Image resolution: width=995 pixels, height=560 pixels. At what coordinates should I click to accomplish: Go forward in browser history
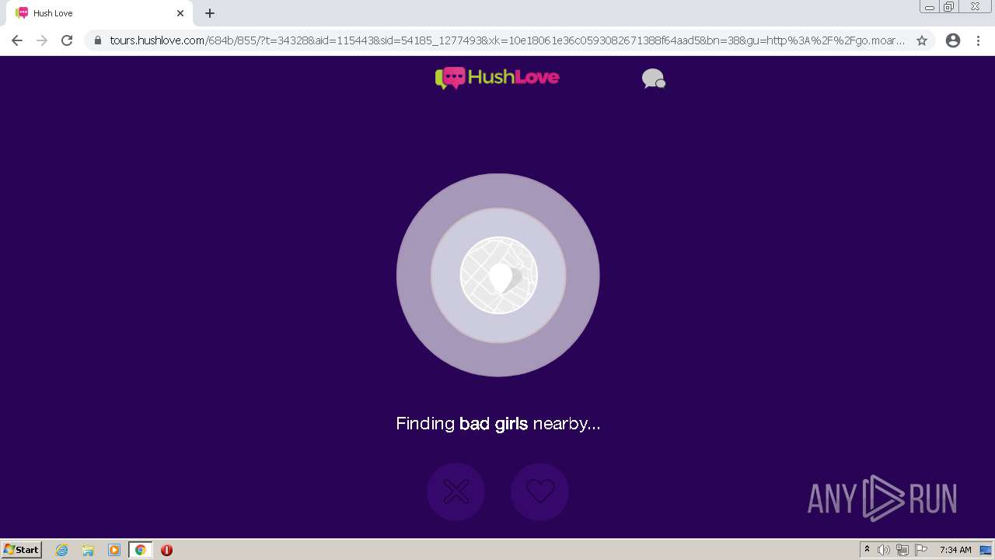(42, 40)
